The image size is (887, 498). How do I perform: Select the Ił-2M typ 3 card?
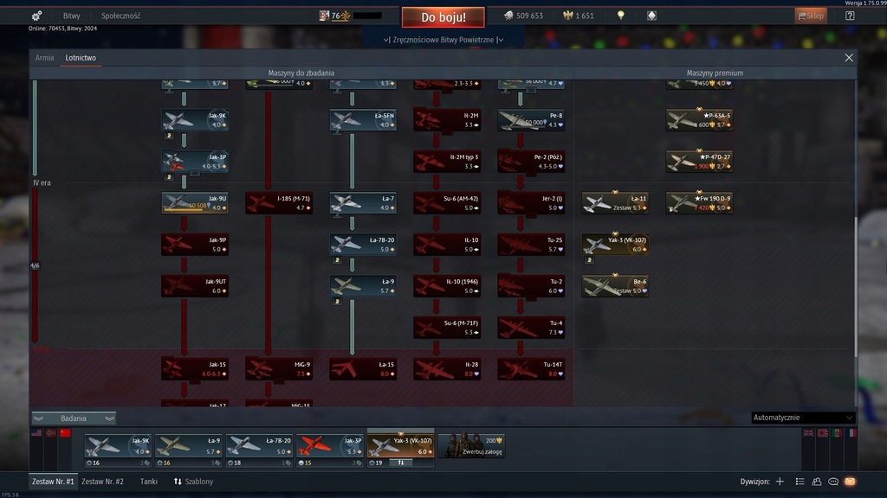pos(447,162)
